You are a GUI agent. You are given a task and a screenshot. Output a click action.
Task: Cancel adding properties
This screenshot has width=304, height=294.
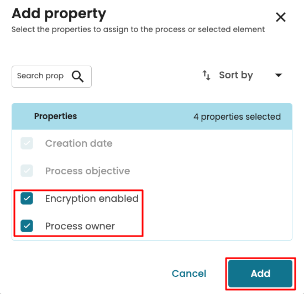click(x=189, y=274)
